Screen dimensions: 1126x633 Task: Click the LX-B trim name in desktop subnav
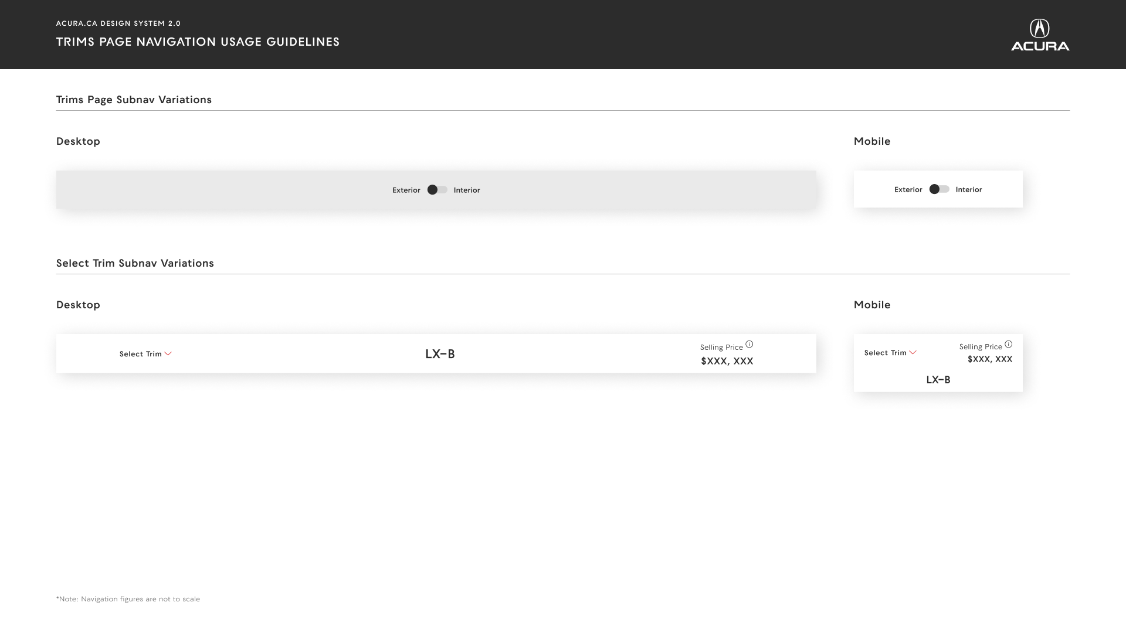click(440, 354)
